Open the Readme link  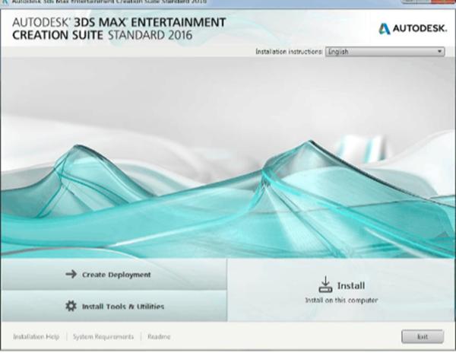coord(159,336)
